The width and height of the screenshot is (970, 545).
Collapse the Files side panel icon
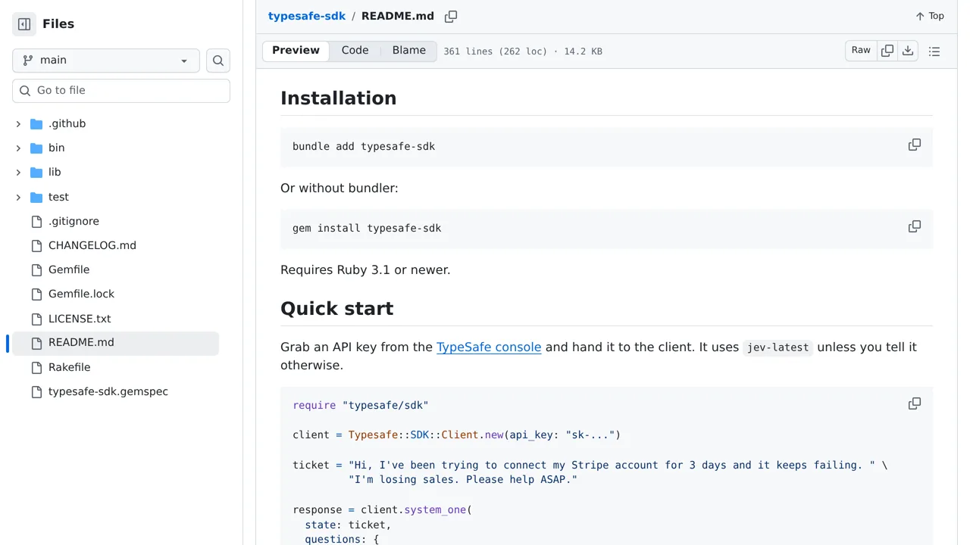24,24
